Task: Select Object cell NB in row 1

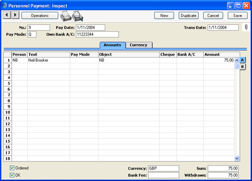Action: 129,60
